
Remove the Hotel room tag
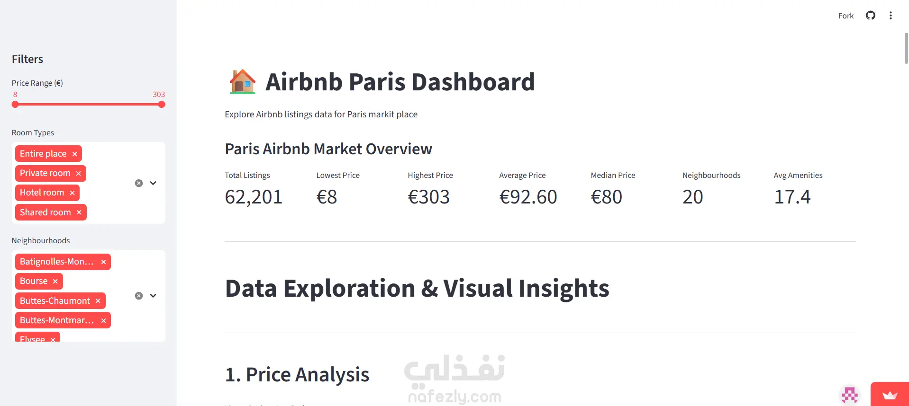[72, 193]
